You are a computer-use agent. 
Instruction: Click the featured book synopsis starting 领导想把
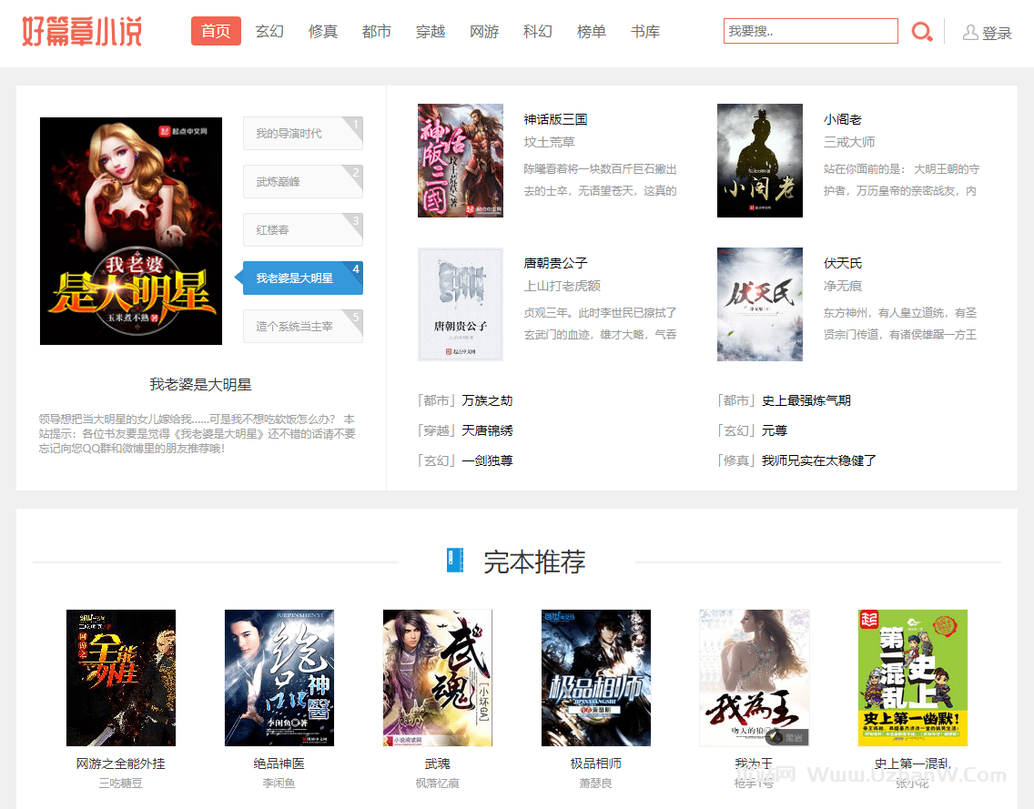click(198, 434)
